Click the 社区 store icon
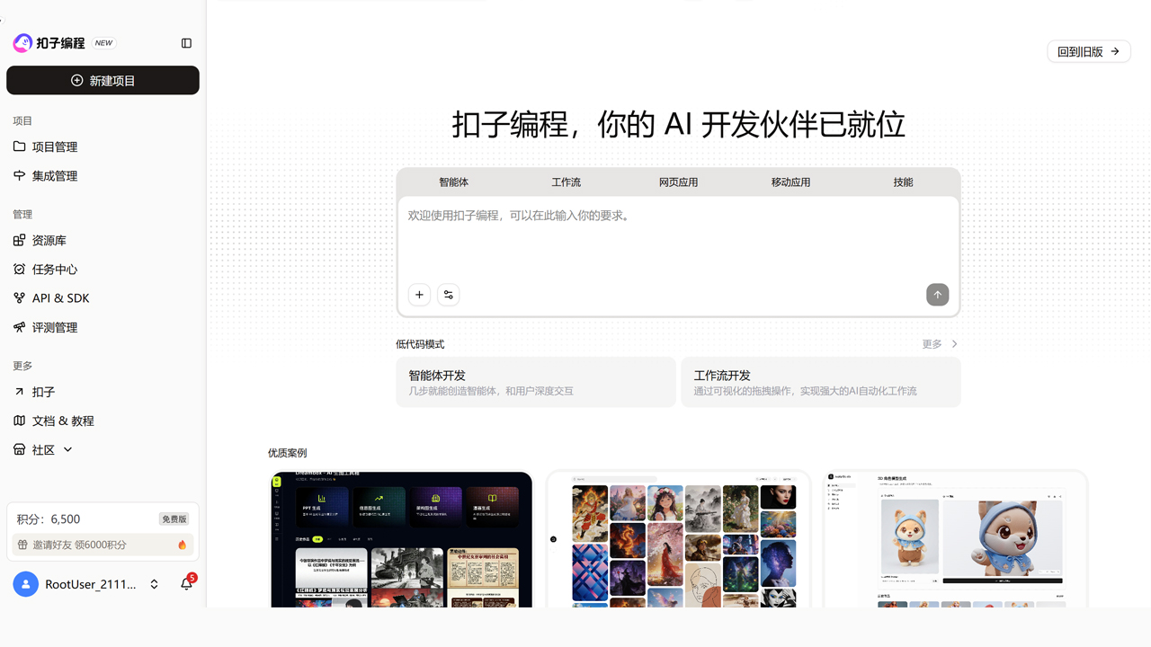This screenshot has width=1151, height=647. [20, 449]
